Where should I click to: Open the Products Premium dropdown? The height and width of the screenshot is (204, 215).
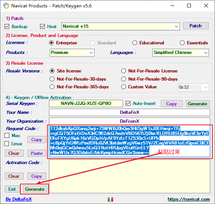[x=72, y=52]
